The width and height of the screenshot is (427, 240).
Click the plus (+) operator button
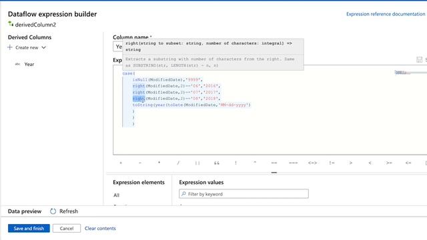click(121, 163)
